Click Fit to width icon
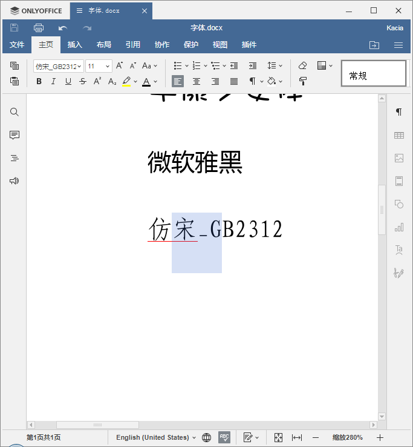The height and width of the screenshot is (447, 413). [297, 437]
